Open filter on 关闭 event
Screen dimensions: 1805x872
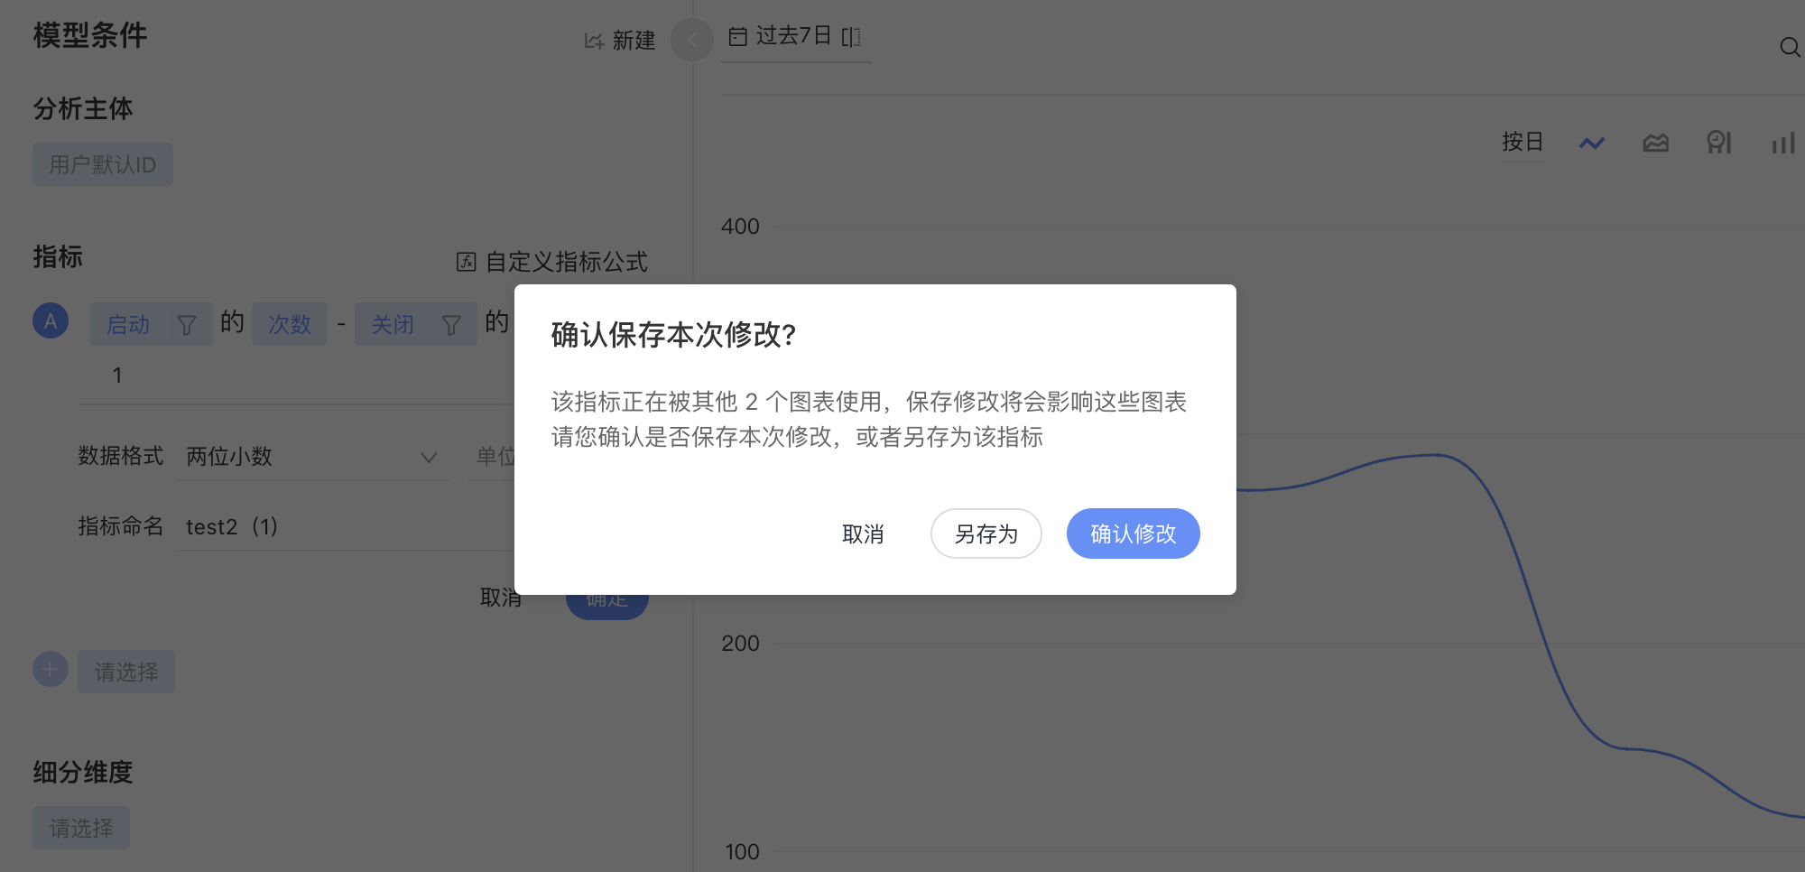coord(451,325)
